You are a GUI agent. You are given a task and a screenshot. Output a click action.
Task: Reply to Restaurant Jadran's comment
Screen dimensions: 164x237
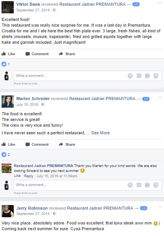click(x=29, y=176)
